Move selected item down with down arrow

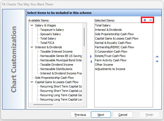point(157,61)
